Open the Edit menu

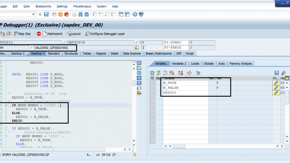pos(15,6)
